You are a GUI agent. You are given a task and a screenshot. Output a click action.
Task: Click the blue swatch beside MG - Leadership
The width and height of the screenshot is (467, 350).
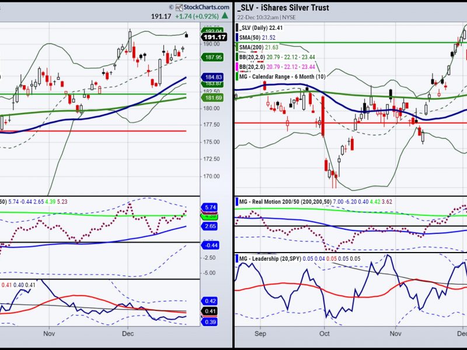(237, 258)
